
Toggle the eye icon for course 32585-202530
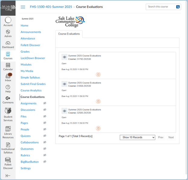tap(64, 111)
